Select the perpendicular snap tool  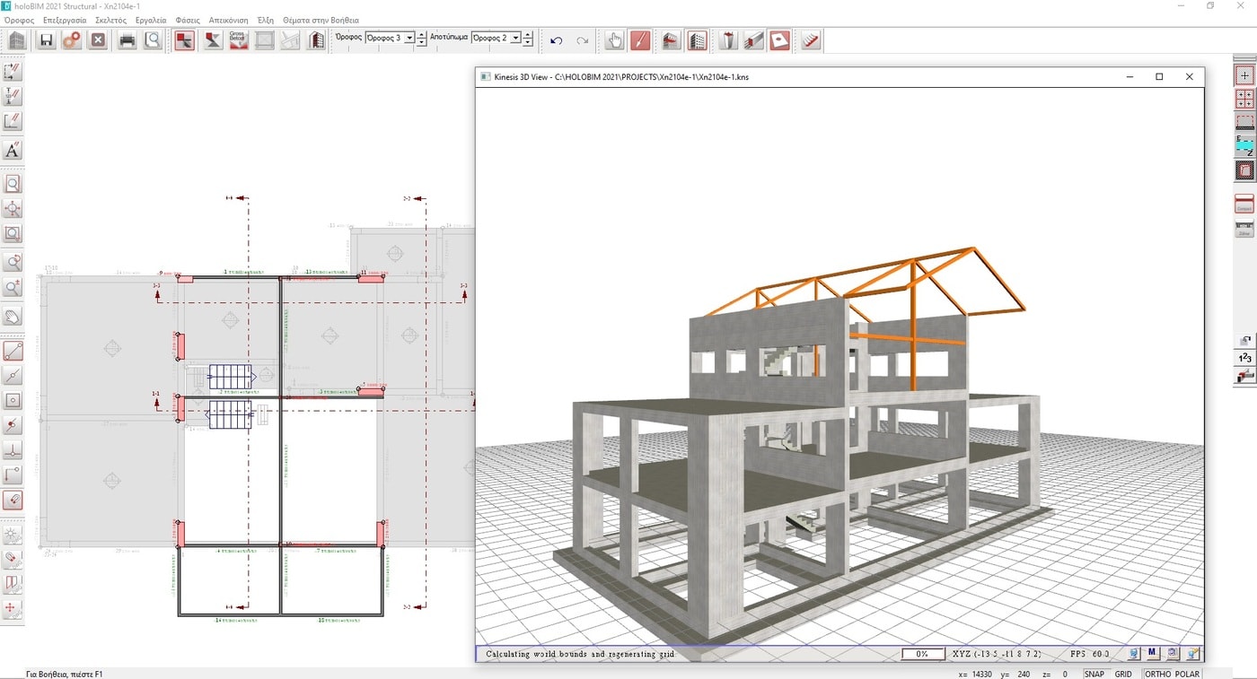click(13, 449)
